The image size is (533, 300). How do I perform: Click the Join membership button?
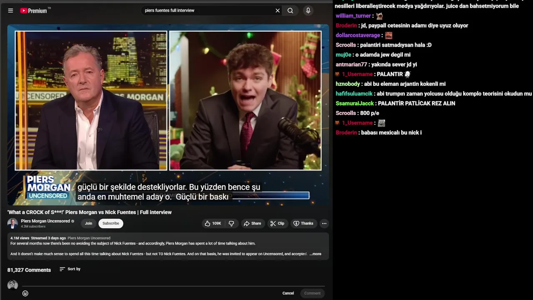coord(89,223)
